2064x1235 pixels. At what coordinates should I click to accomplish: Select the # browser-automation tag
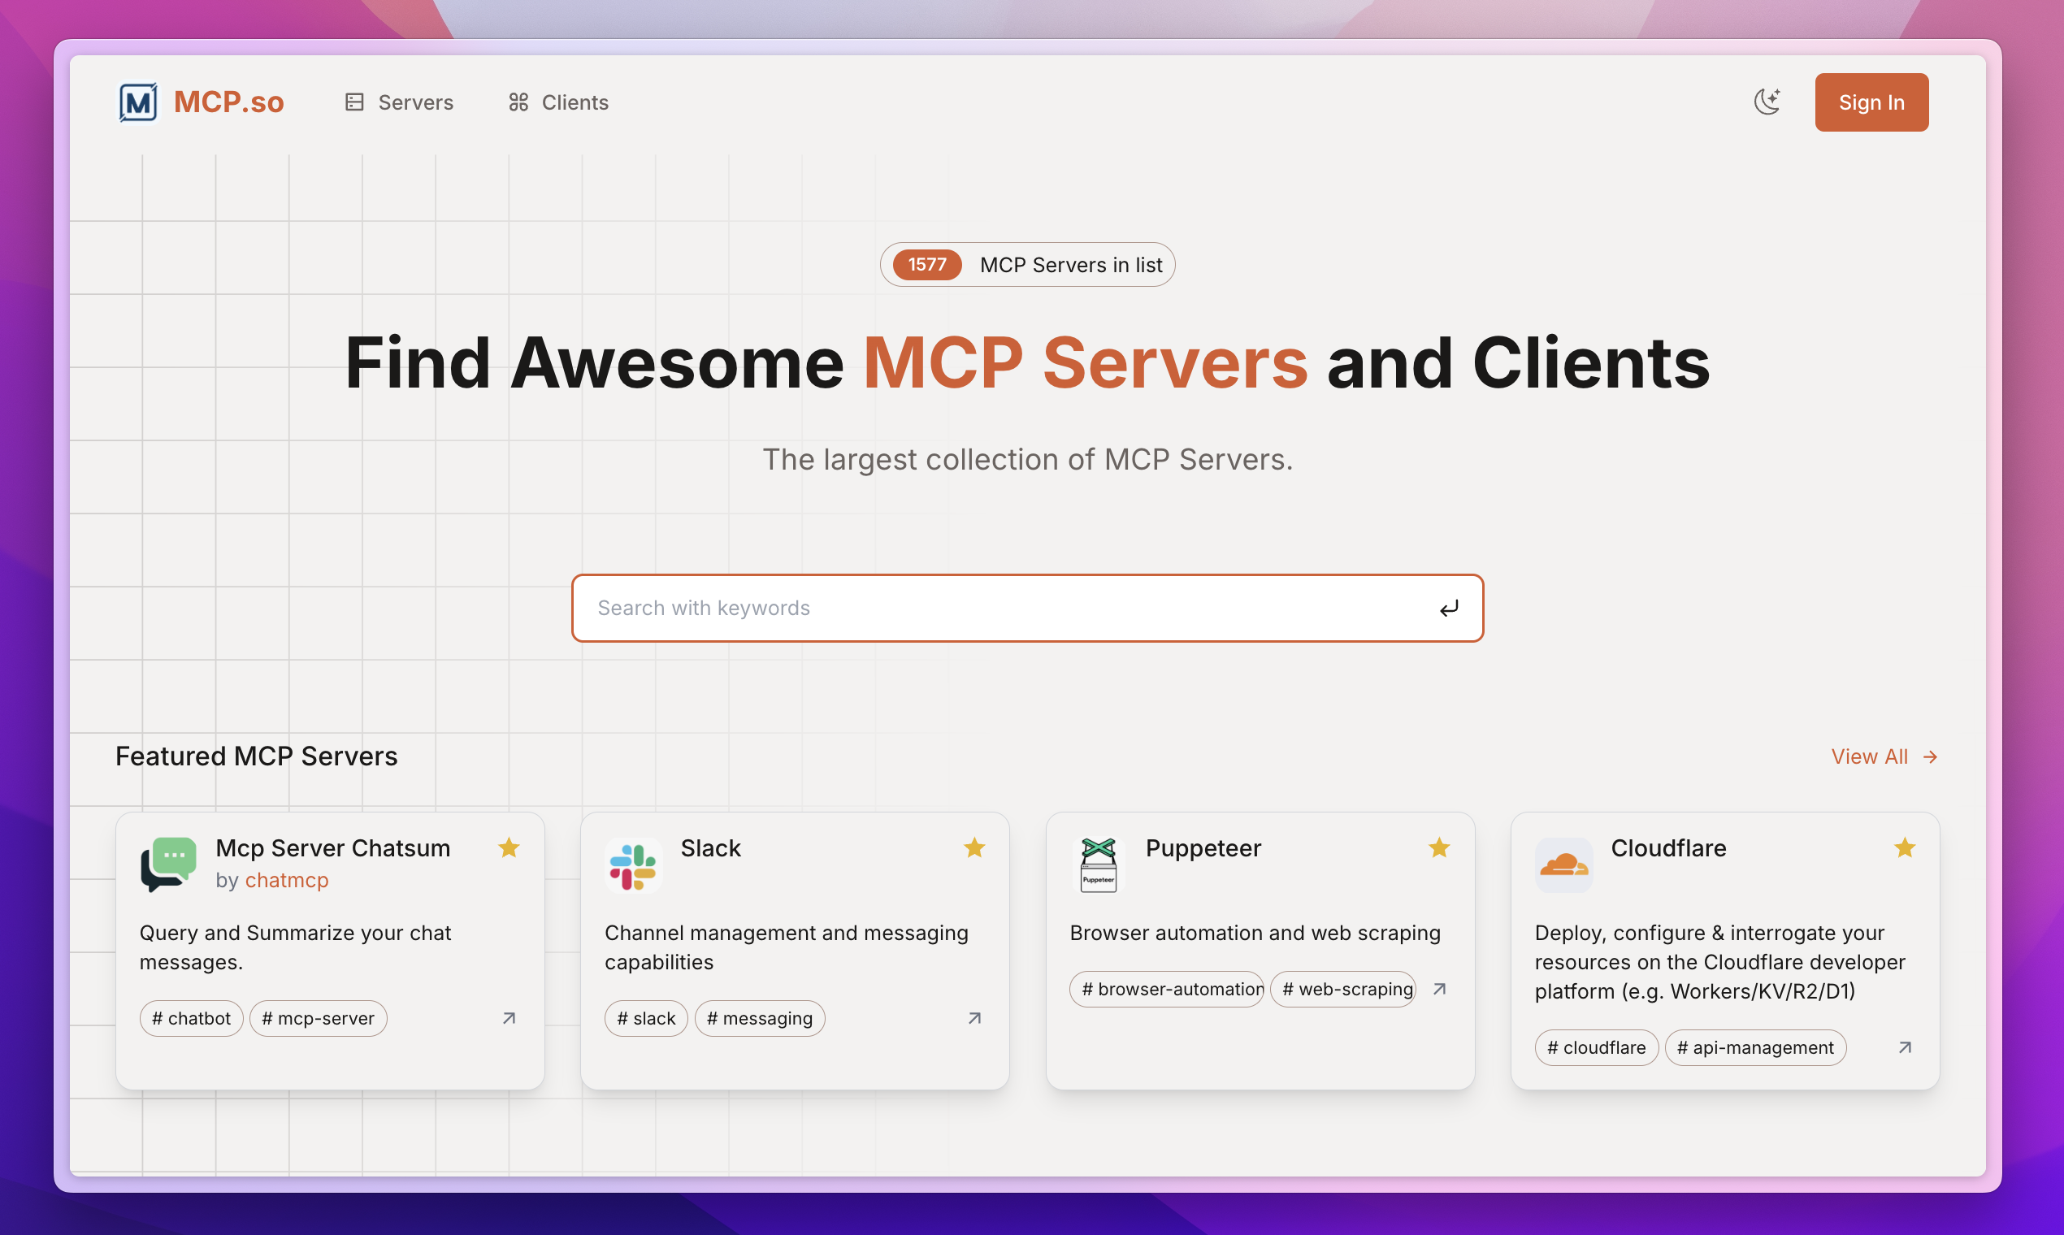click(x=1166, y=989)
